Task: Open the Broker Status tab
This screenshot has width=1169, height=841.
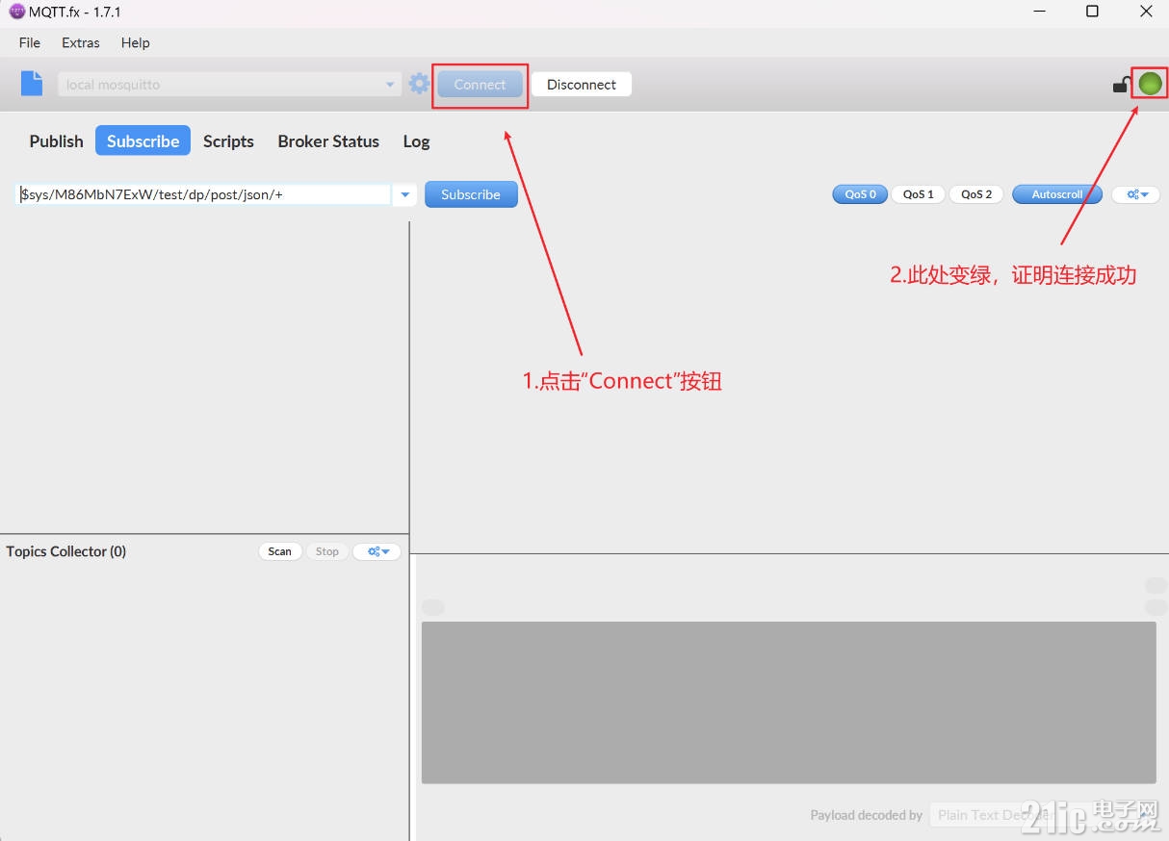Action: (x=328, y=140)
